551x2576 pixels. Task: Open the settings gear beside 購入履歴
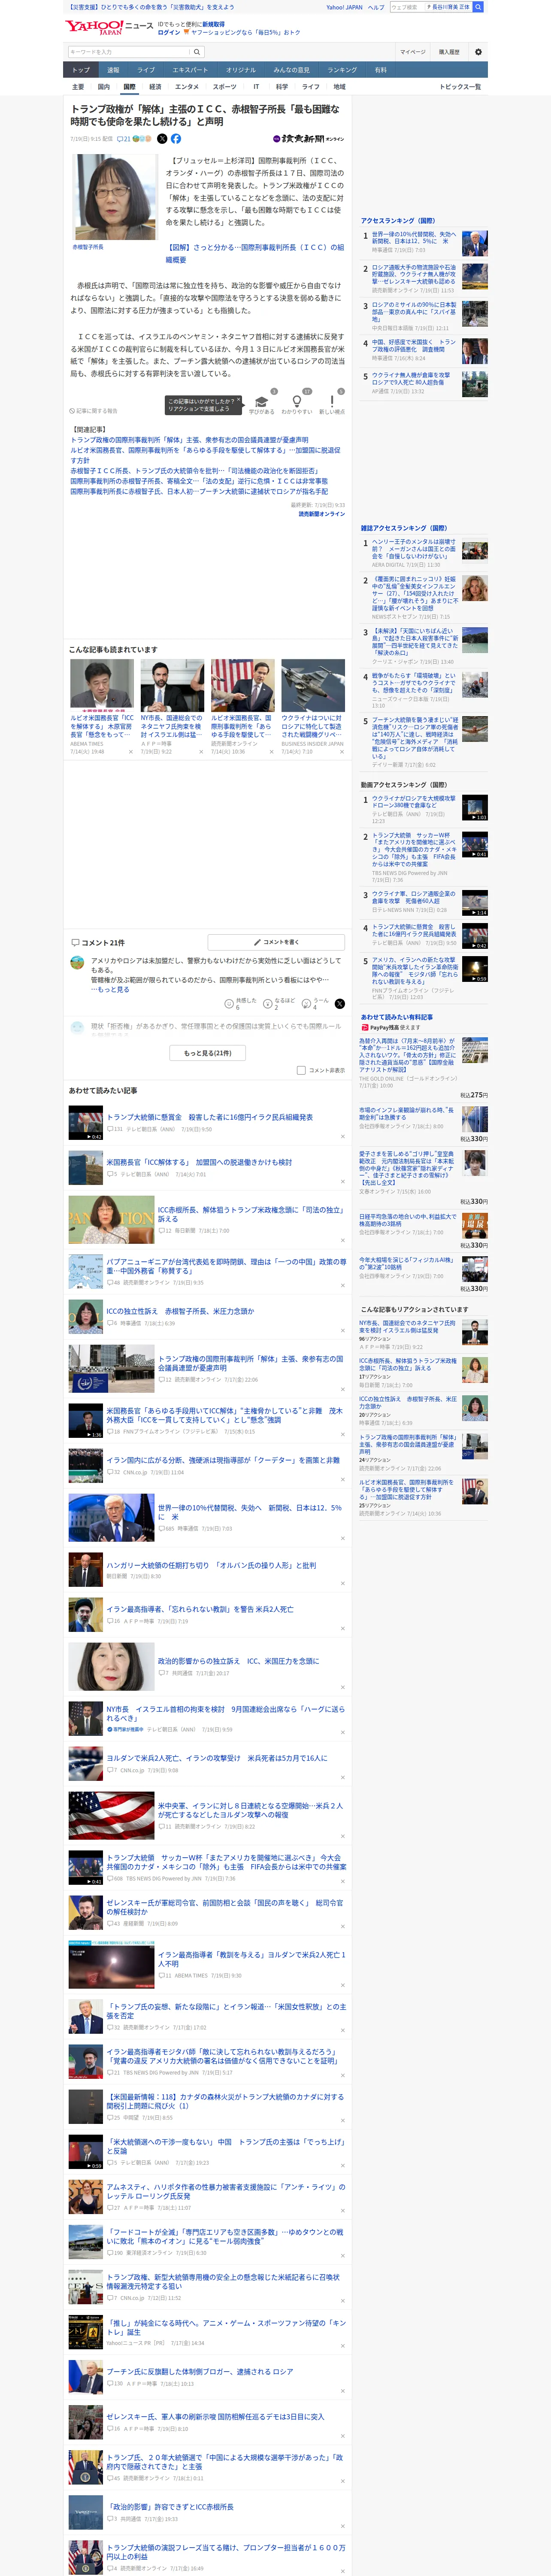pyautogui.click(x=478, y=52)
